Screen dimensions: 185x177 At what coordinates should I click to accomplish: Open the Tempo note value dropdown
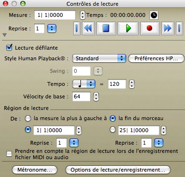(84, 84)
